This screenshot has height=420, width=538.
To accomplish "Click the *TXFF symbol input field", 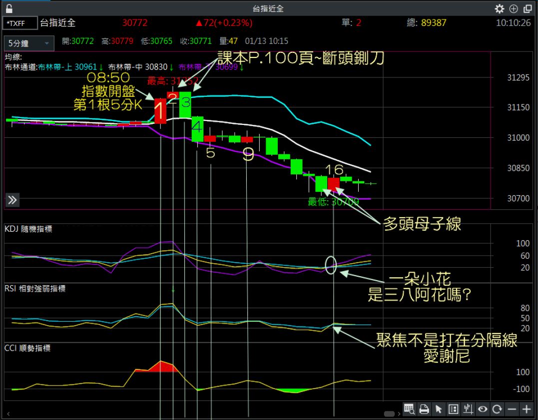I will 20,23.
